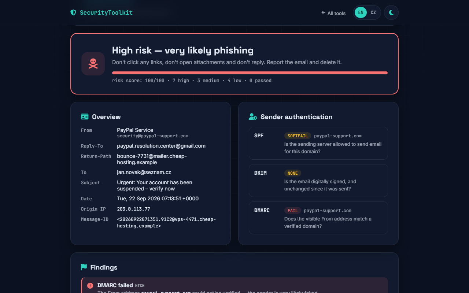Screen dimensions: 469x293
Task: Click the Findings heading
Action: click(x=104, y=267)
